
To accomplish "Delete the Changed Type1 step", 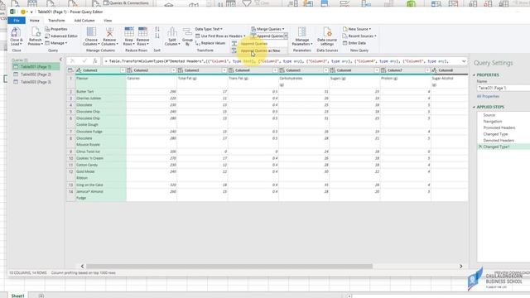I will tap(480, 147).
